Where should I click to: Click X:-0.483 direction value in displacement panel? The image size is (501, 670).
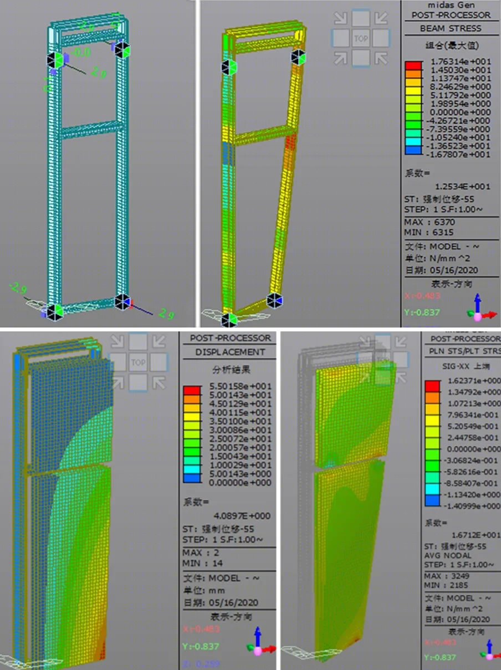(x=201, y=629)
